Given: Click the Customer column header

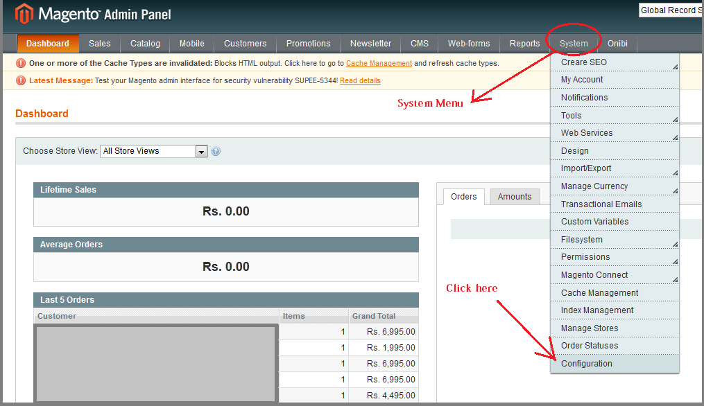Looking at the screenshot, I should tap(156, 316).
